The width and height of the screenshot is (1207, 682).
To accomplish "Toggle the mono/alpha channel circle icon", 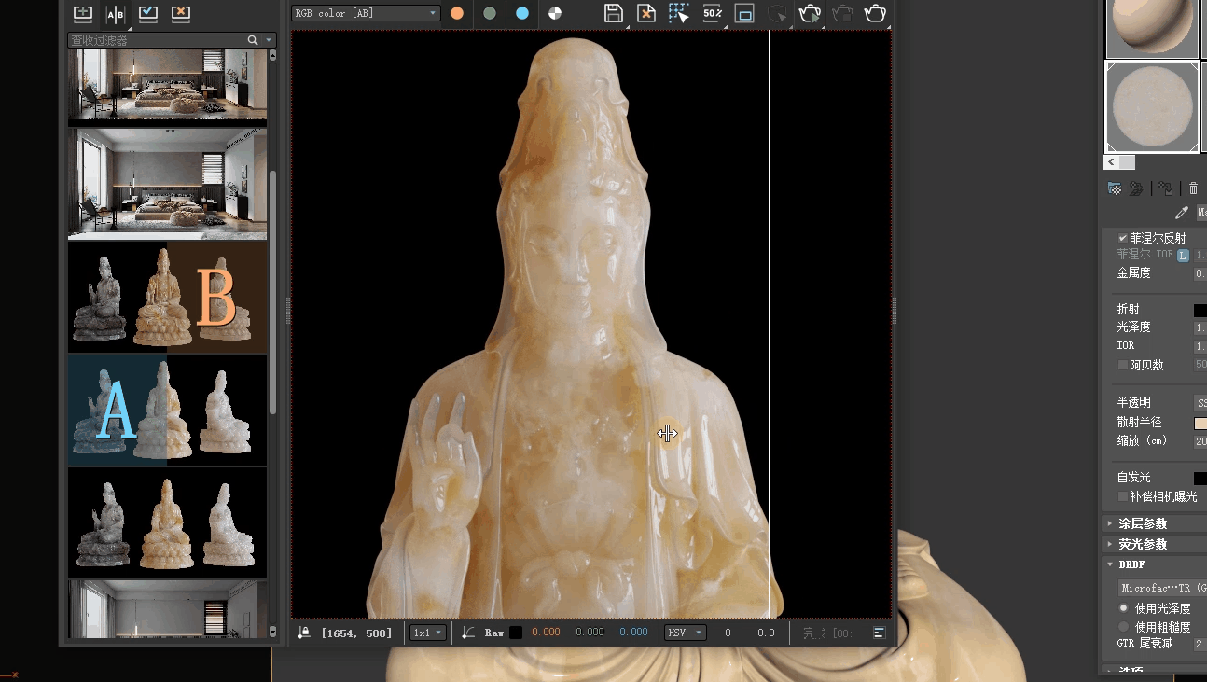I will click(555, 13).
